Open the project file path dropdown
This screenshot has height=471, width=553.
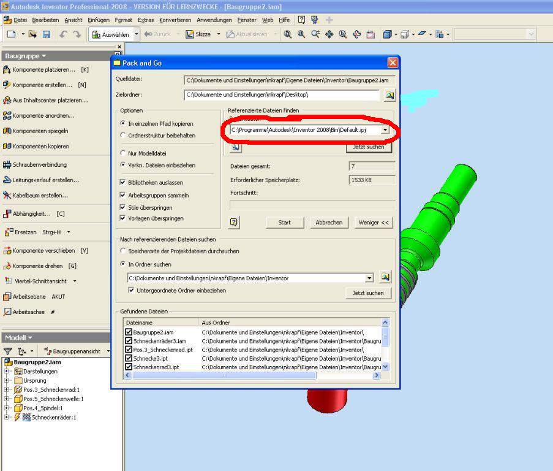tap(385, 130)
